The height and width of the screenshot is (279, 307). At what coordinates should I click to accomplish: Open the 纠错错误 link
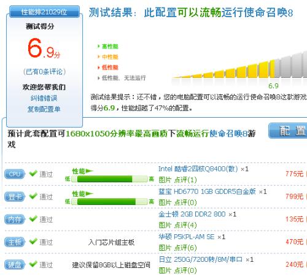44,98
